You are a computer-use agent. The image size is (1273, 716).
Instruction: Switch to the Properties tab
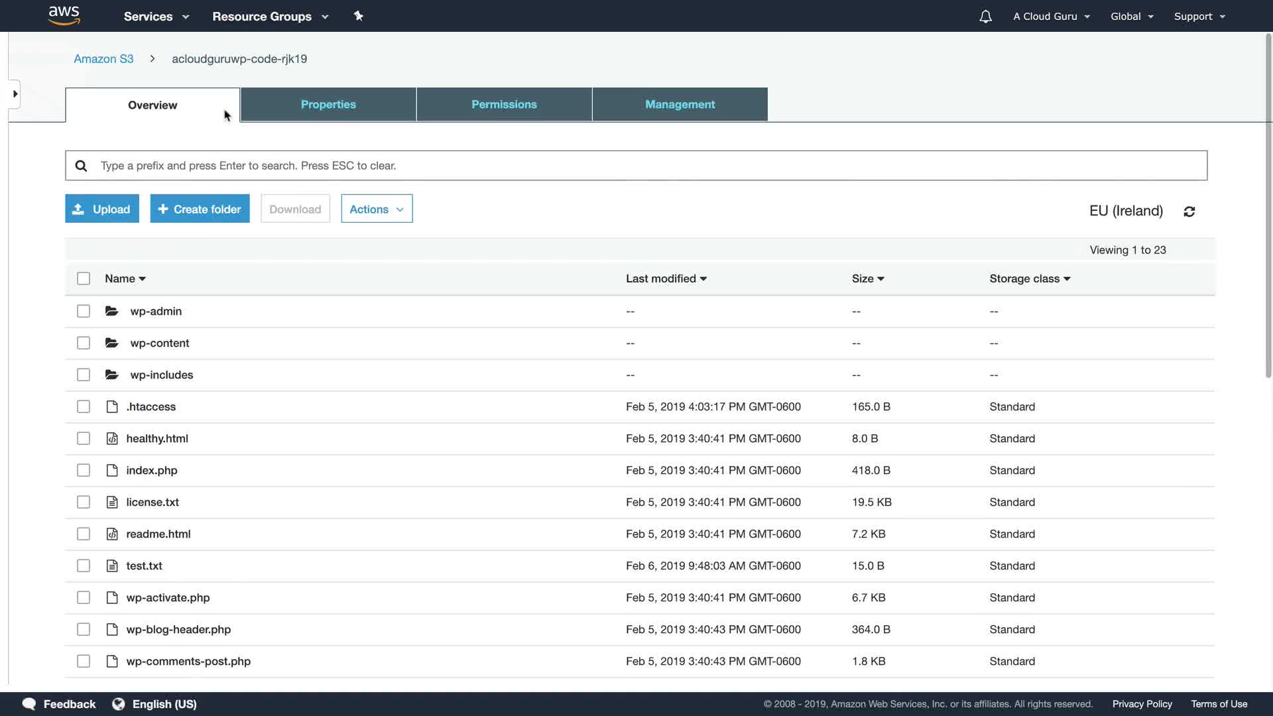(x=328, y=105)
